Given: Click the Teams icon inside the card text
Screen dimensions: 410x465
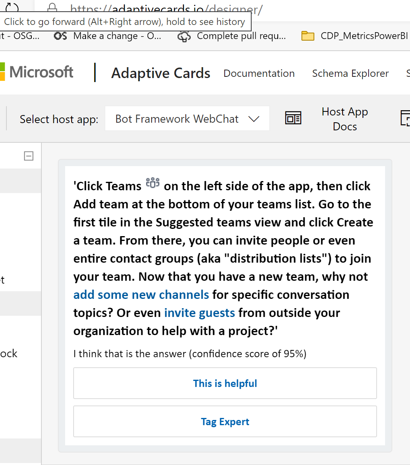Looking at the screenshot, I should click(152, 183).
